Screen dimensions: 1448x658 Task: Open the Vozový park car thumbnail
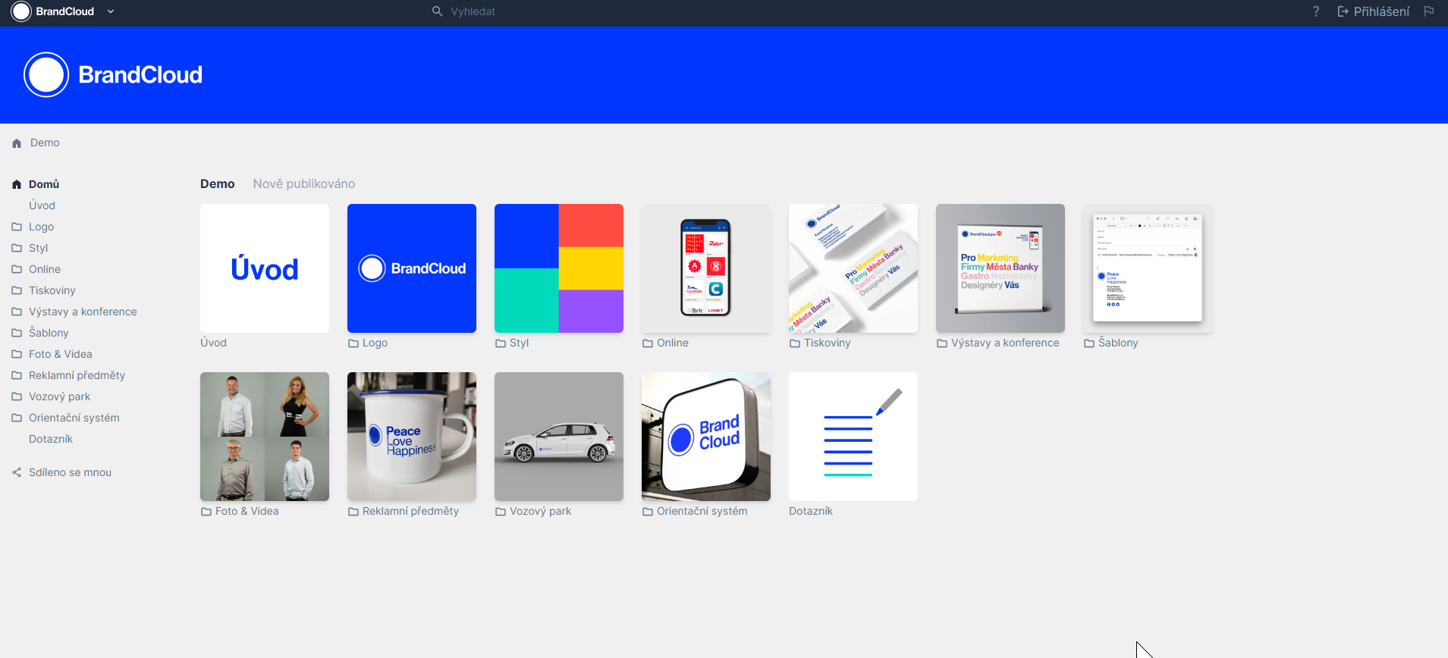point(559,437)
